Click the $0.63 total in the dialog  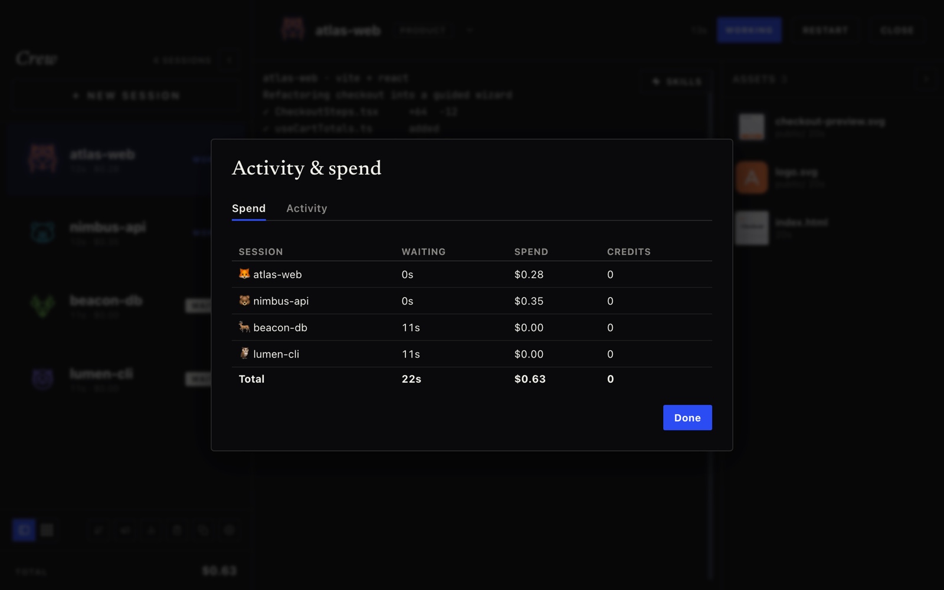(530, 379)
